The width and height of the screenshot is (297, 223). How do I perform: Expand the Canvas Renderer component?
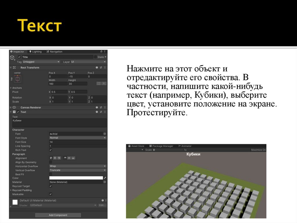pos(11,107)
